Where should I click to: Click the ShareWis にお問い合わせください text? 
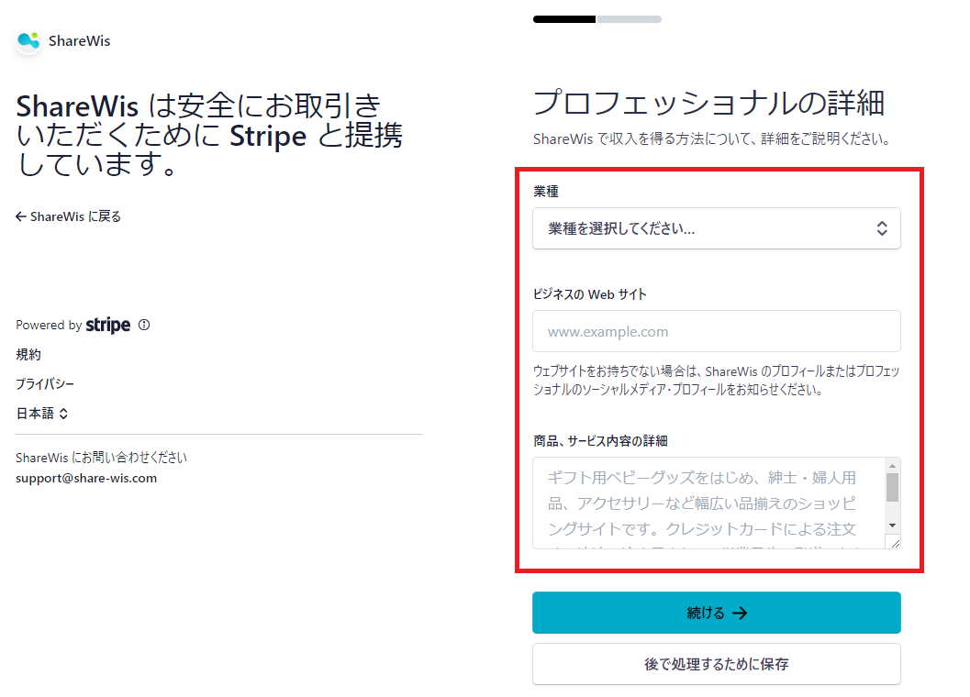tap(102, 458)
